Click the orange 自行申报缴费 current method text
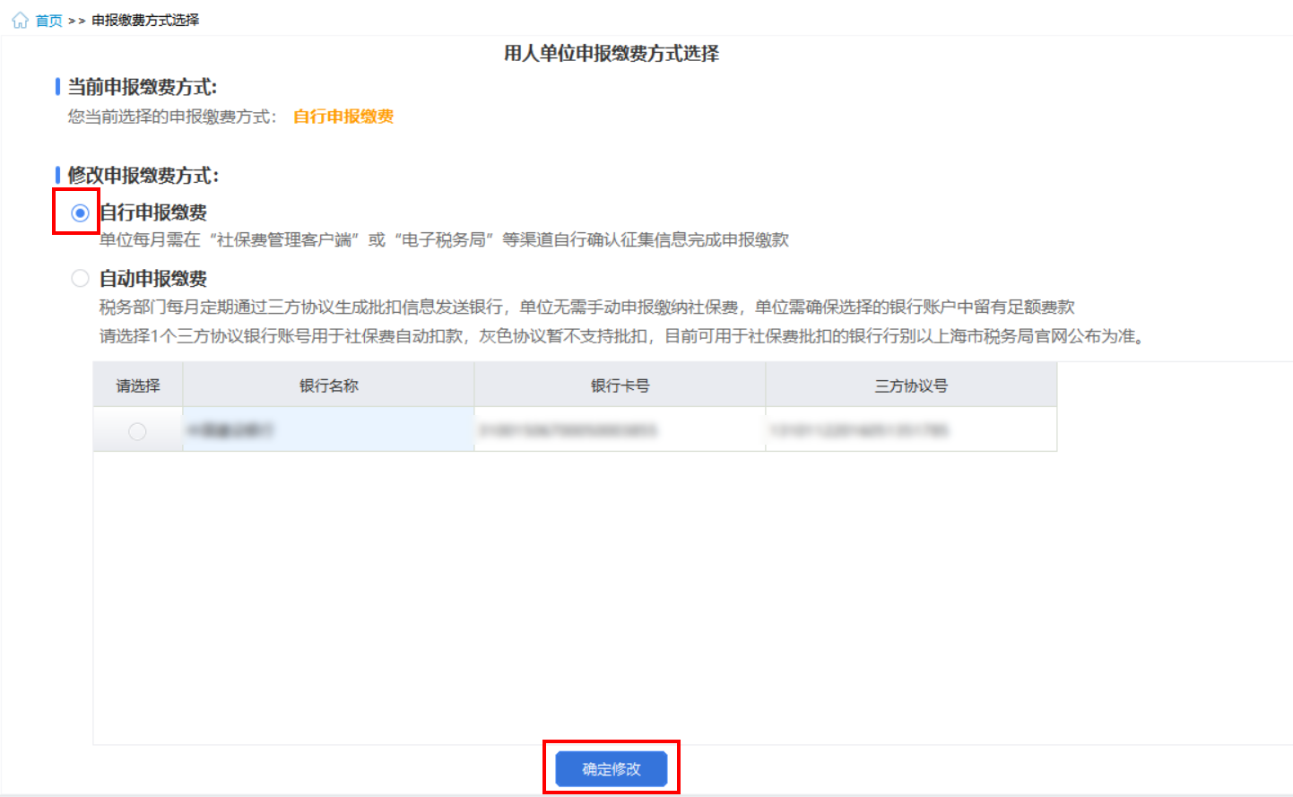The width and height of the screenshot is (1293, 797). click(343, 117)
